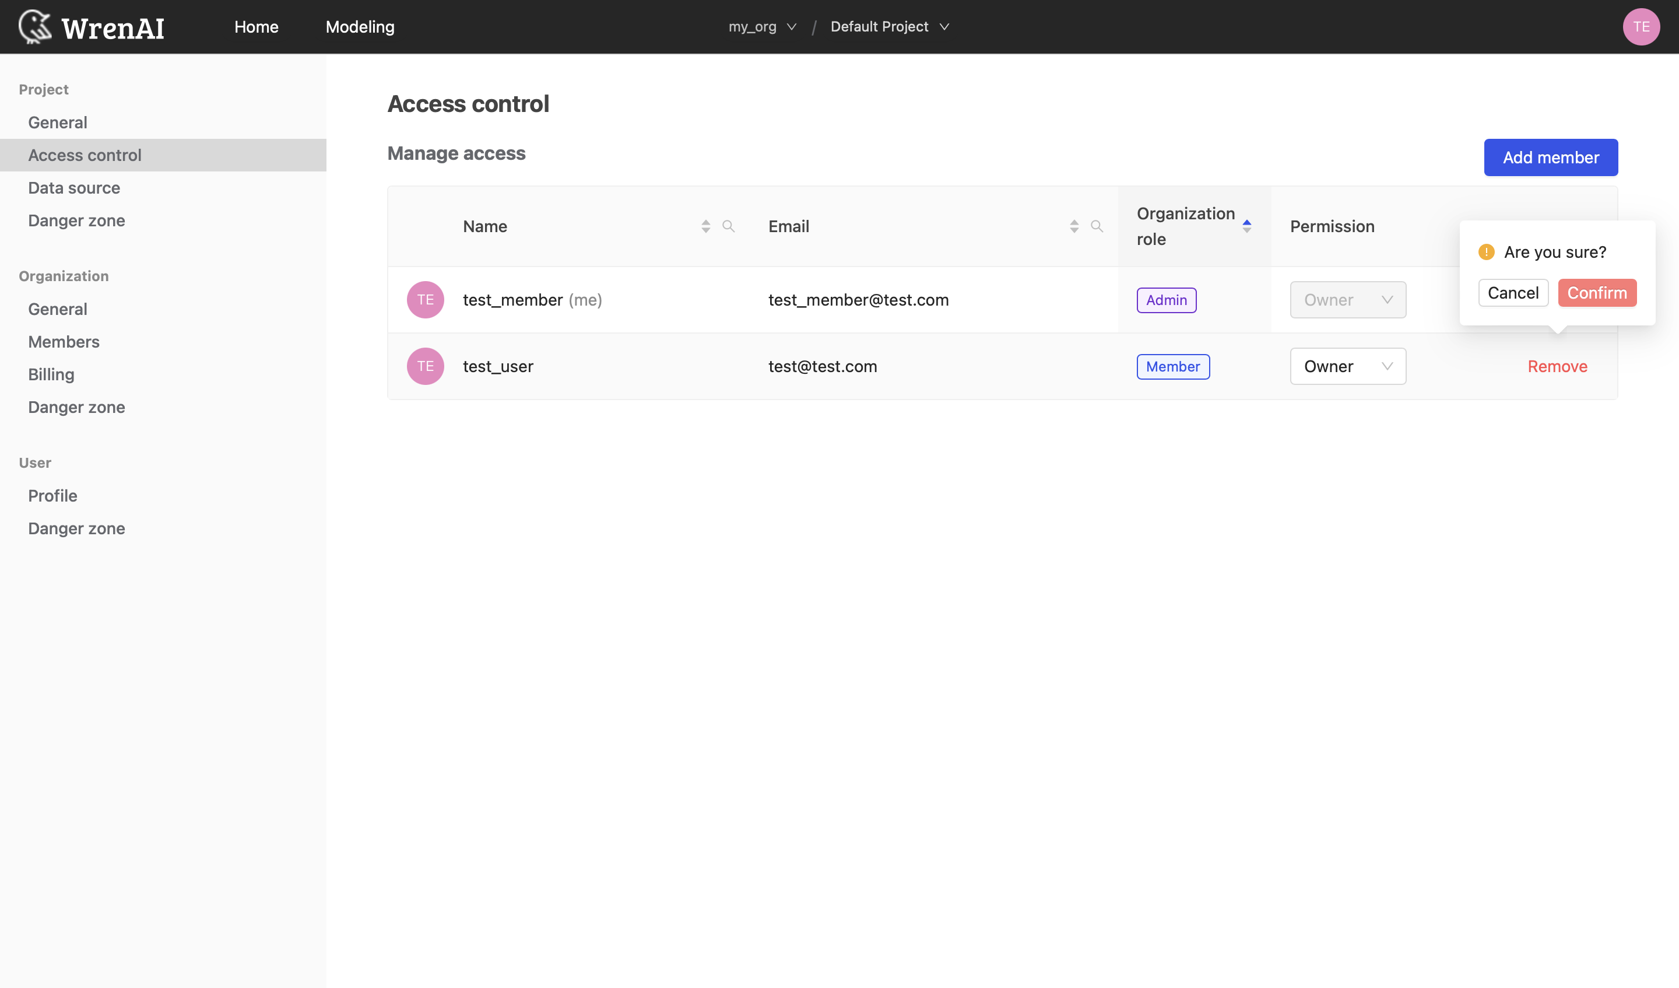The width and height of the screenshot is (1679, 988).
Task: Select the Danger zone under Project
Action: (76, 220)
